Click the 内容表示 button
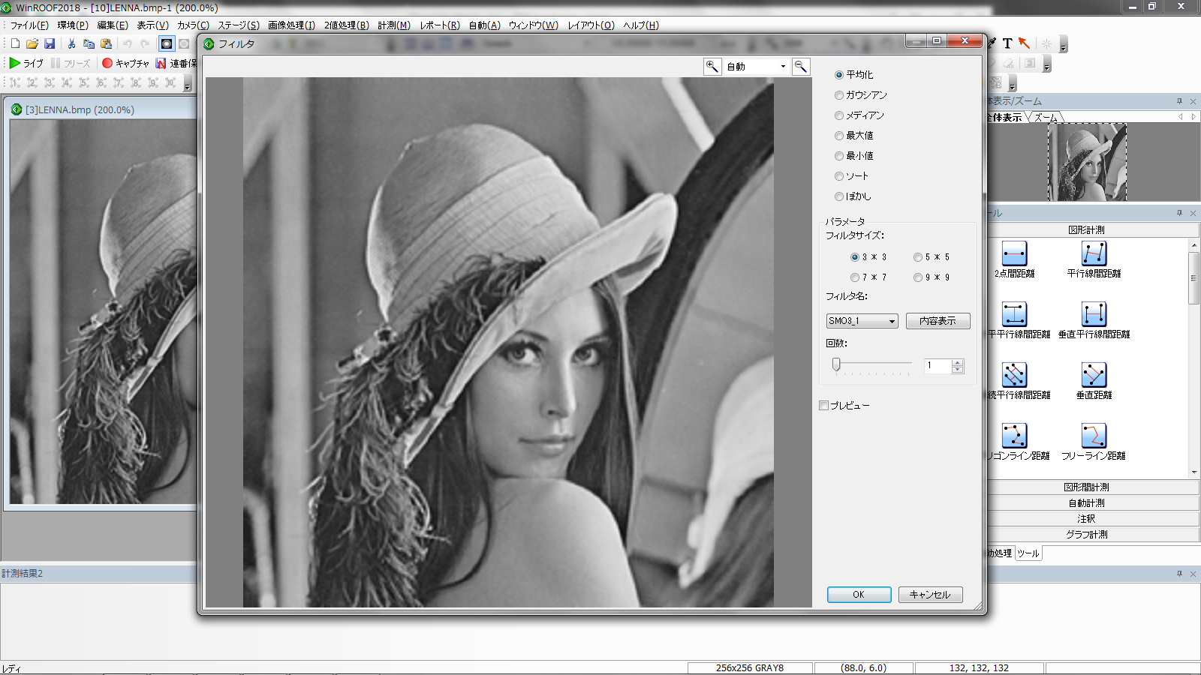 (x=938, y=321)
